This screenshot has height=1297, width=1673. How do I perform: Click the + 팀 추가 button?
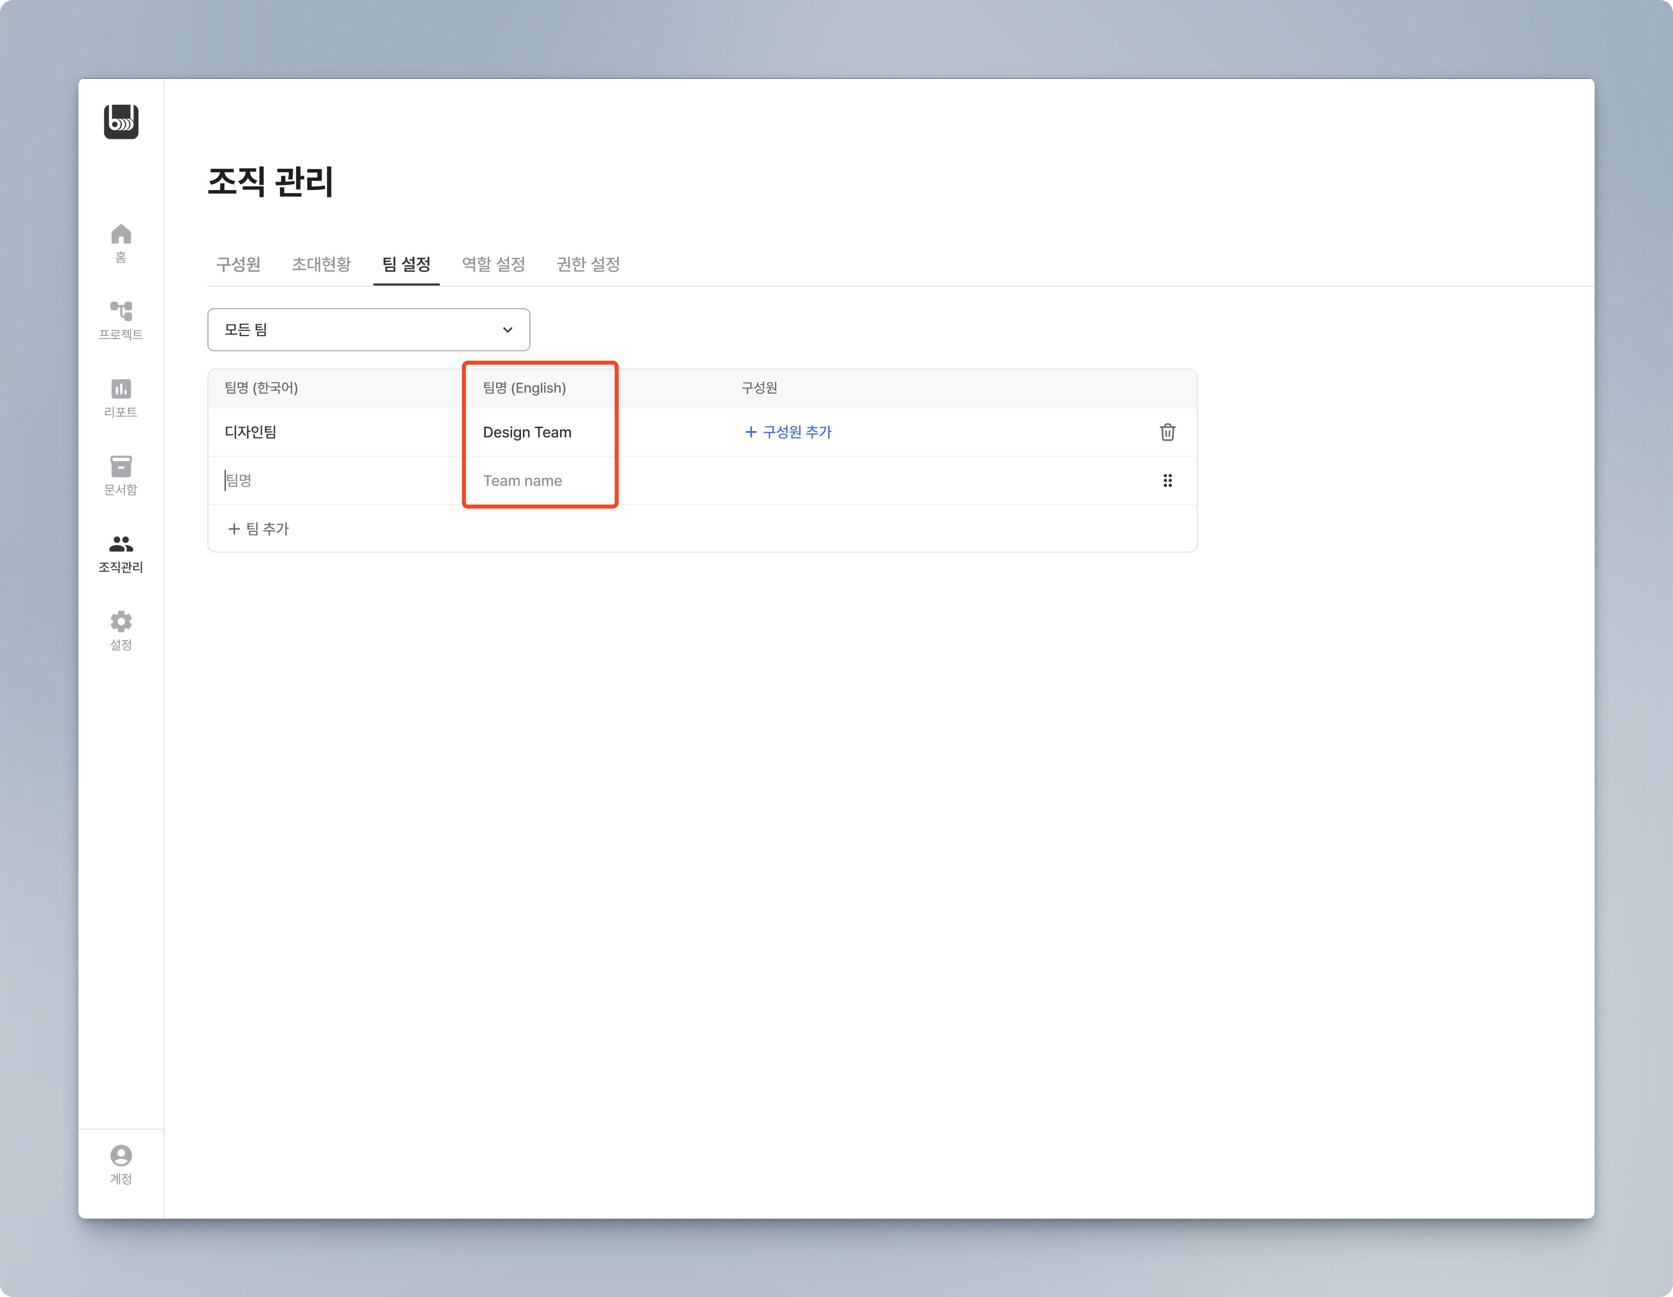pyautogui.click(x=259, y=528)
